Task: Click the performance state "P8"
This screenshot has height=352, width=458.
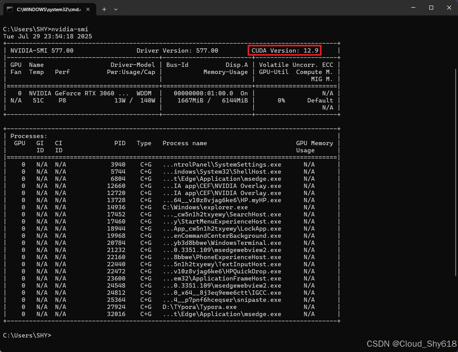Action: 62,100
